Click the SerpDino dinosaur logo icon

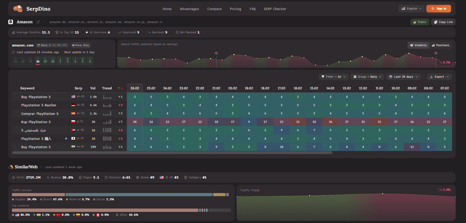point(18,9)
